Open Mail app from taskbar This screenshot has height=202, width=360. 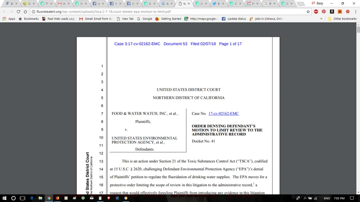coord(91,198)
